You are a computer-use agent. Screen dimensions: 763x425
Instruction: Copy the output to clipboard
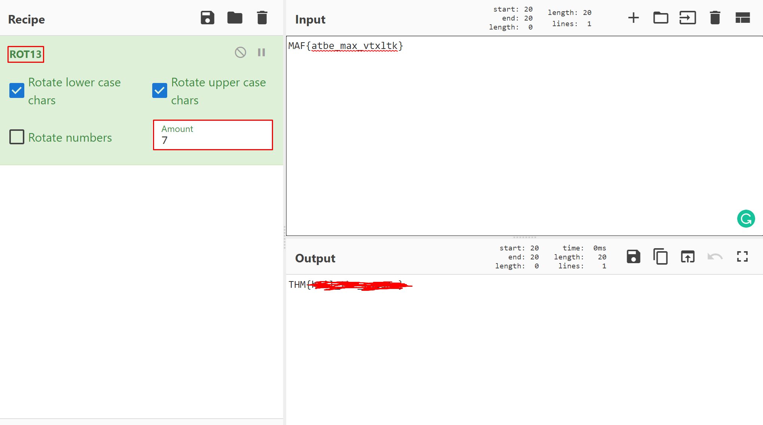click(x=660, y=256)
